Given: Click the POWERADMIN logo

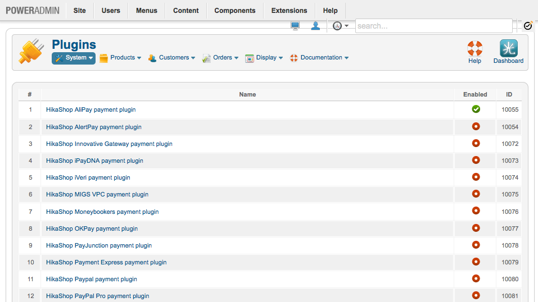Looking at the screenshot, I should coord(33,11).
